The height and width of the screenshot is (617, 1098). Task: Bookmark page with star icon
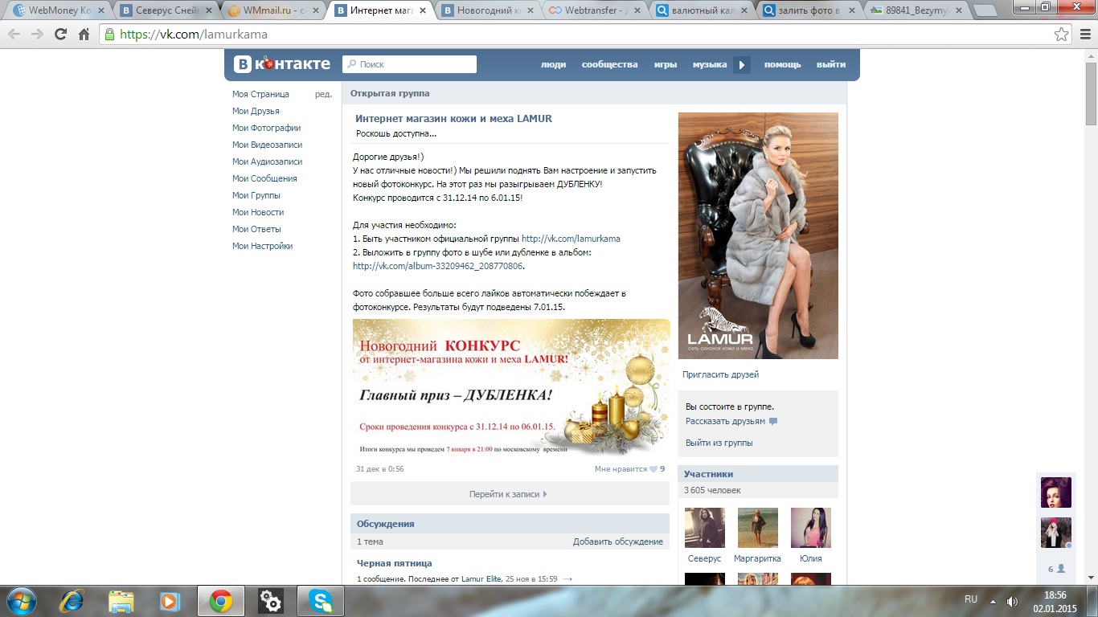pos(1062,35)
